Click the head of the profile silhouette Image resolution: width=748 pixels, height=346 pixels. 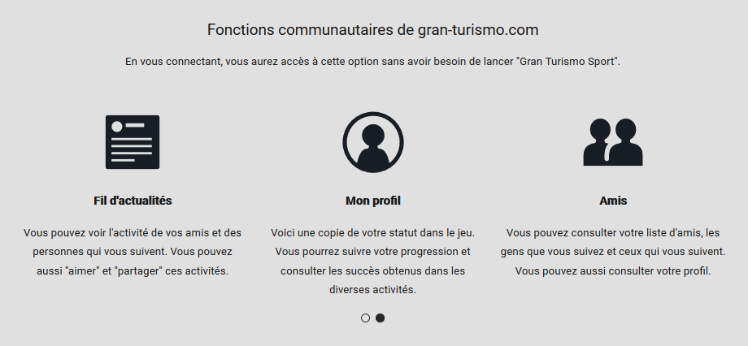pos(373,136)
